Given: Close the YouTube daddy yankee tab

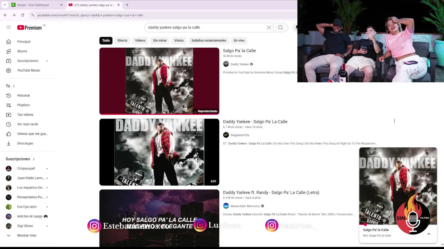Looking at the screenshot, I should point(118,5).
